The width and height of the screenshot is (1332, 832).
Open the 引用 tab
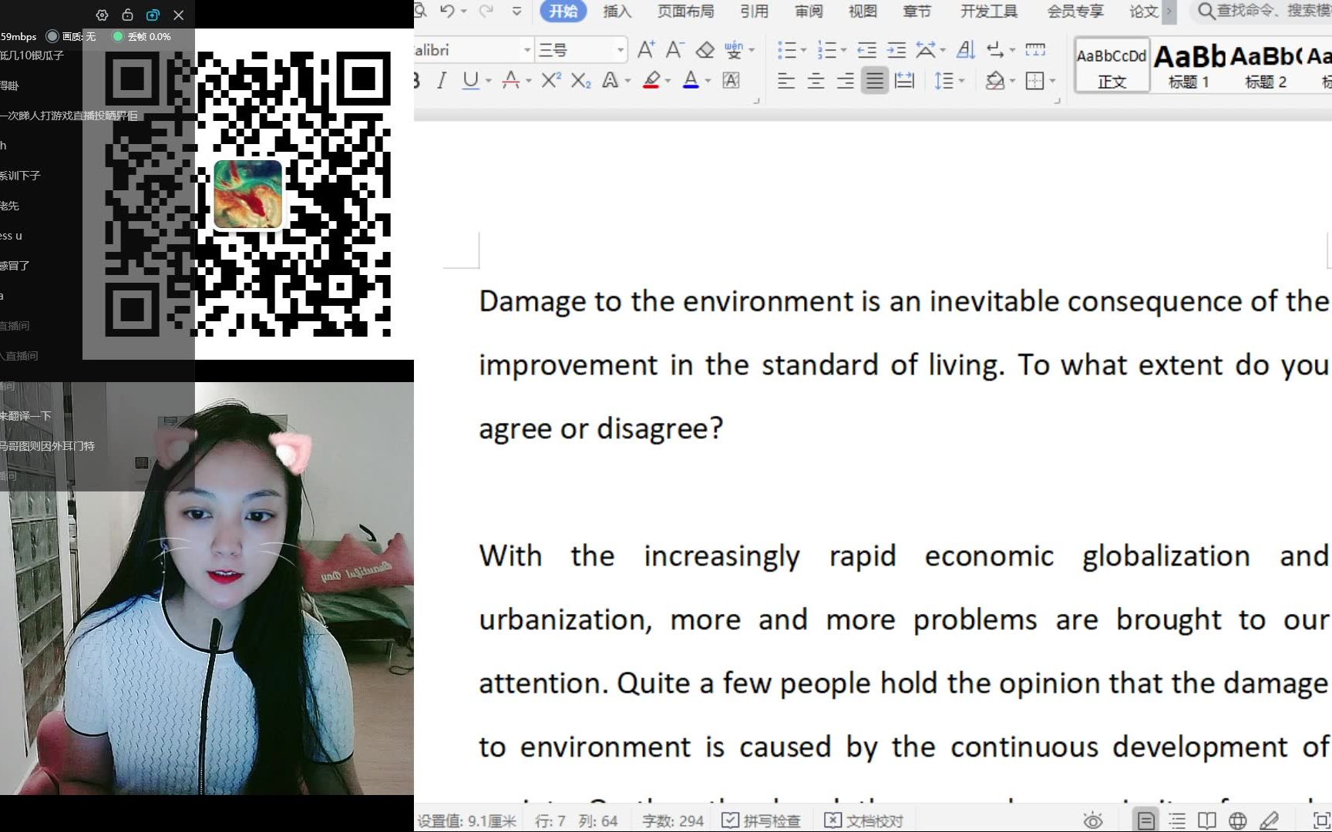click(x=754, y=11)
